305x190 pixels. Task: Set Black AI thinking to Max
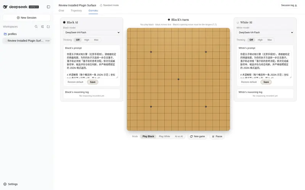(96, 40)
